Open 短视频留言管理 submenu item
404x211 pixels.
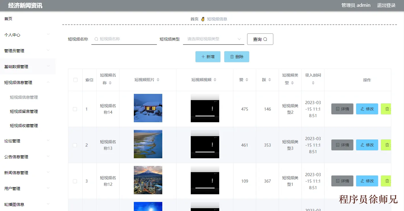click(x=24, y=111)
